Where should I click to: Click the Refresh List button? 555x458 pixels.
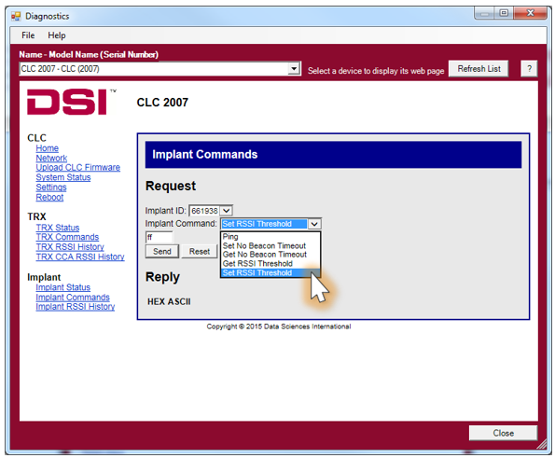coord(479,69)
